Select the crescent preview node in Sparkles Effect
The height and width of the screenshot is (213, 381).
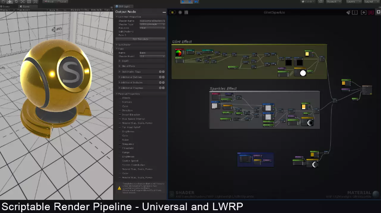coord(307,122)
